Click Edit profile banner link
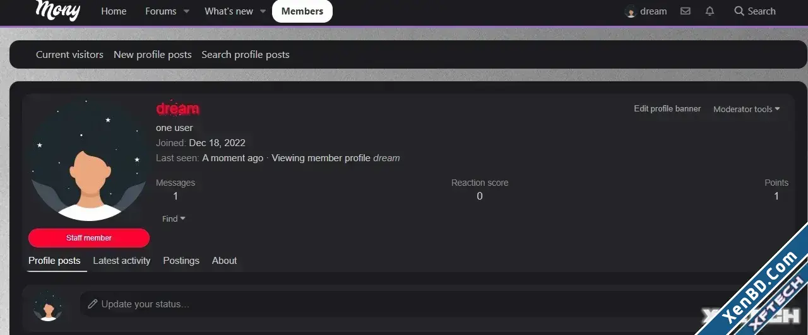Image resolution: width=808 pixels, height=335 pixels. pyautogui.click(x=667, y=109)
